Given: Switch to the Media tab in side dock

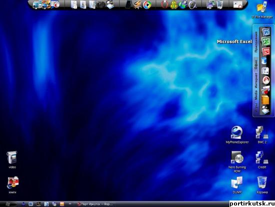Looking at the screenshot, I should [256, 95].
